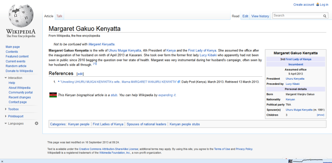332x163 pixels.
Task: Open language settings gear icon
Action: pyautogui.click(x=37, y=123)
